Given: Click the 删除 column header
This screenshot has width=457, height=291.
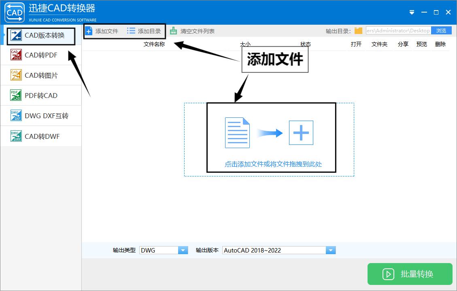Looking at the screenshot, I should [440, 44].
